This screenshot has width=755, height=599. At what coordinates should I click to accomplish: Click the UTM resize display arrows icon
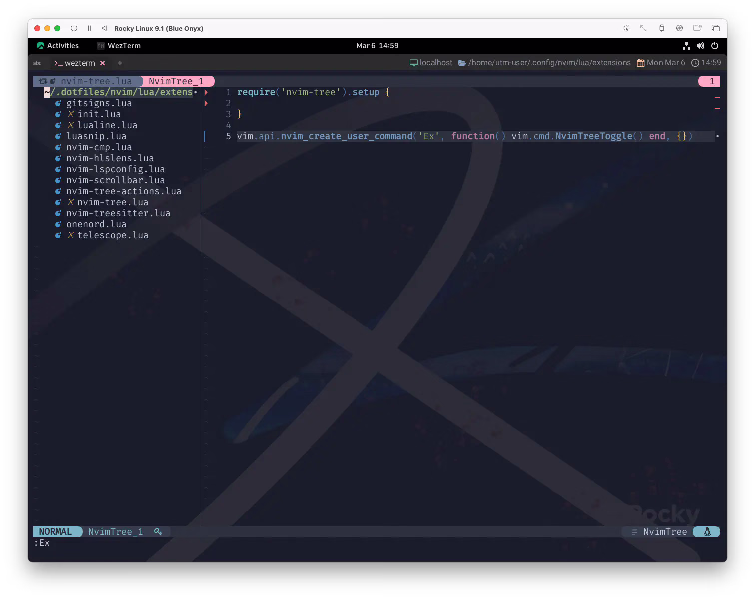click(x=643, y=28)
